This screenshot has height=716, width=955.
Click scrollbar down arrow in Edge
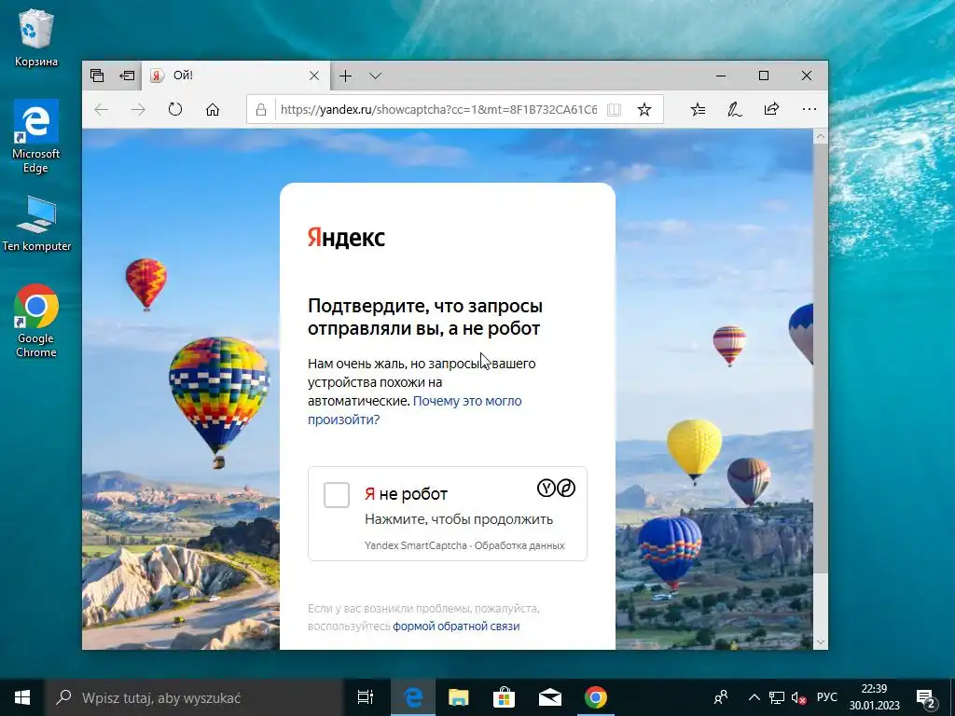(821, 641)
